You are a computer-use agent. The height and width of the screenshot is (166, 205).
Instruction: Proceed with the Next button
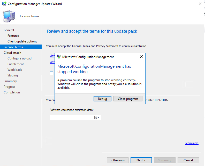(141, 160)
